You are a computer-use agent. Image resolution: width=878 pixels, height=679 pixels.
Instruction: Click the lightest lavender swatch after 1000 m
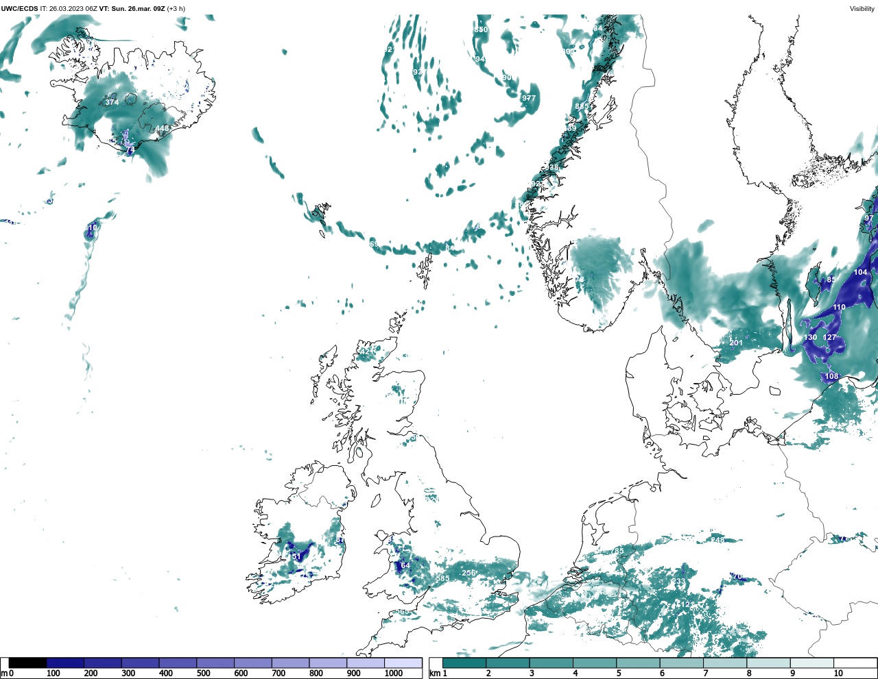403,663
